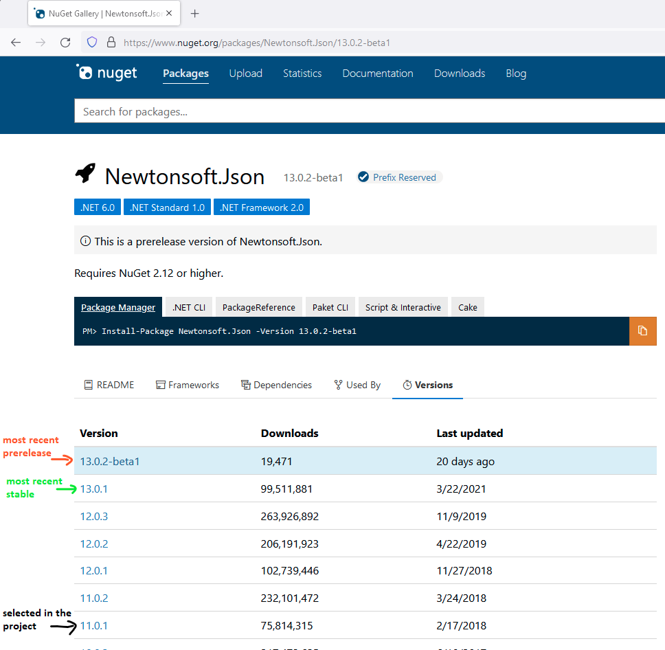Image resolution: width=665 pixels, height=650 pixels.
Task: Click the Last updated column header
Action: 469,433
